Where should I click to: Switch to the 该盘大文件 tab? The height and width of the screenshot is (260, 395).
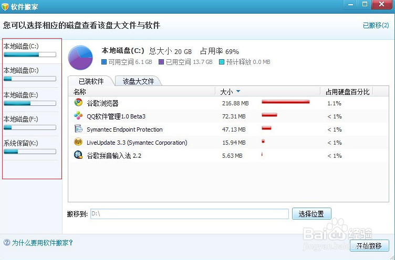pyautogui.click(x=138, y=81)
